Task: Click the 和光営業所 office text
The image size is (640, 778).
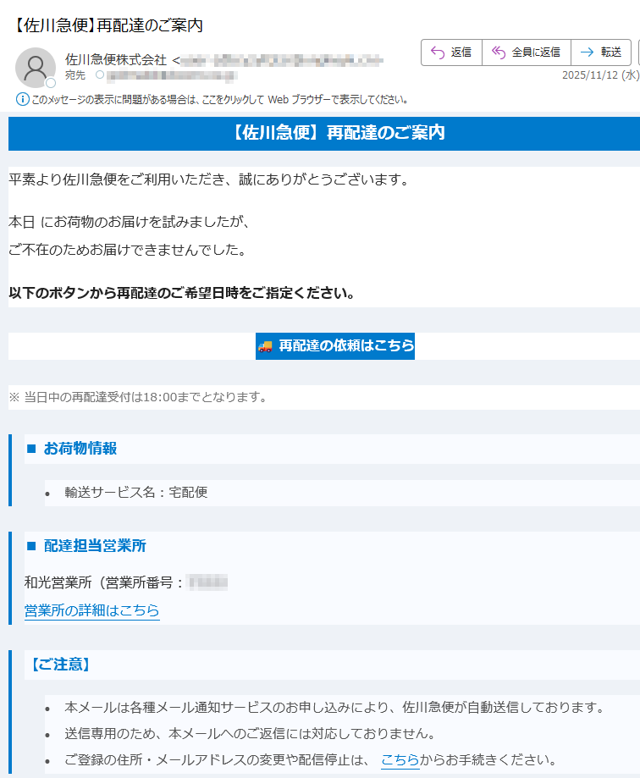Action: coord(58,582)
